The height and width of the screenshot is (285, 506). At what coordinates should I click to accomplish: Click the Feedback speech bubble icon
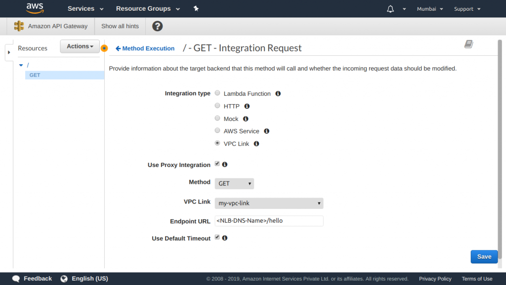15,278
